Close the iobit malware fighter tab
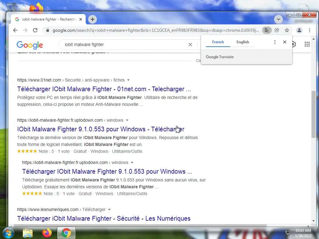The width and height of the screenshot is (319, 239). [x=81, y=19]
